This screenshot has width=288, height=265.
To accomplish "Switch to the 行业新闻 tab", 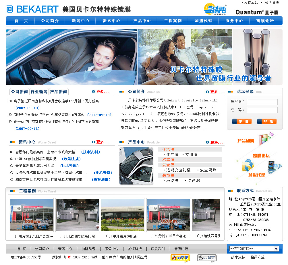I will coord(39,92).
